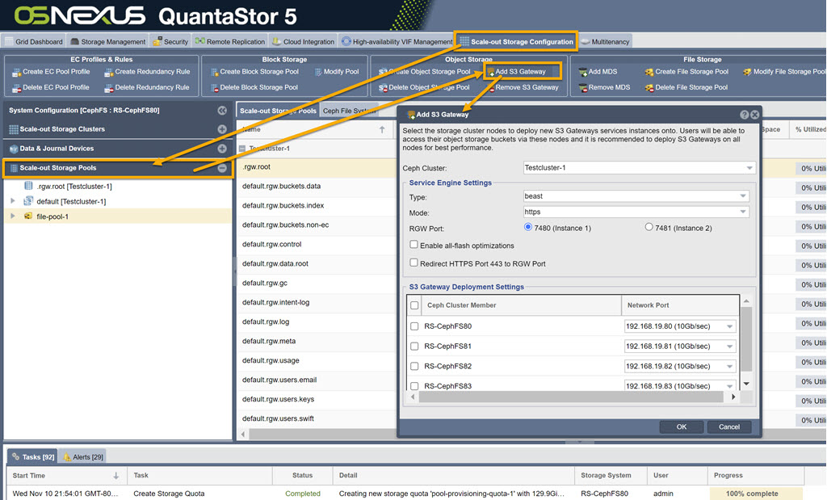Check the RS-CephFS80 member checkbox
Image resolution: width=827 pixels, height=500 pixels.
[x=414, y=326]
